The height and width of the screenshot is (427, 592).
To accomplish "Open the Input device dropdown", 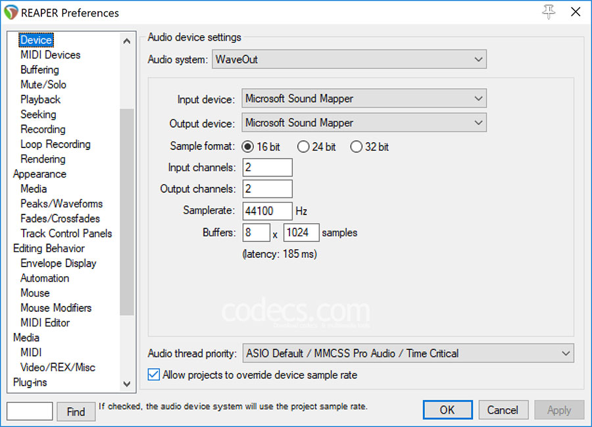I will 364,99.
